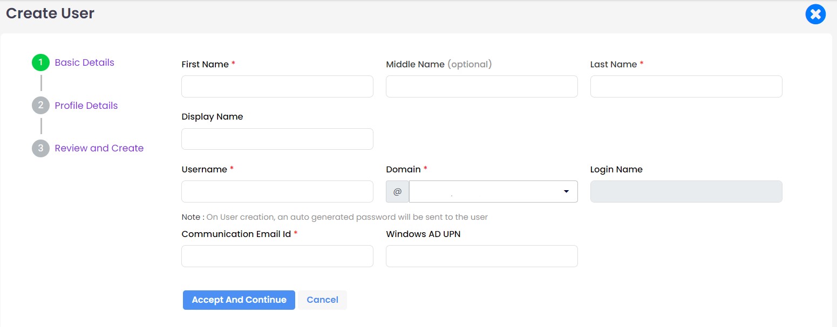Image resolution: width=837 pixels, height=327 pixels.
Task: Click inside the First Name input field
Action: click(277, 86)
